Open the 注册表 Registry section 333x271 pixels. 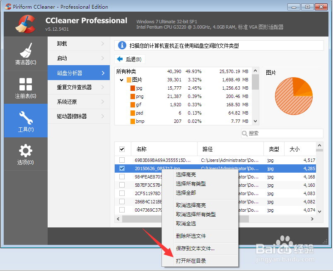pyautogui.click(x=26, y=88)
